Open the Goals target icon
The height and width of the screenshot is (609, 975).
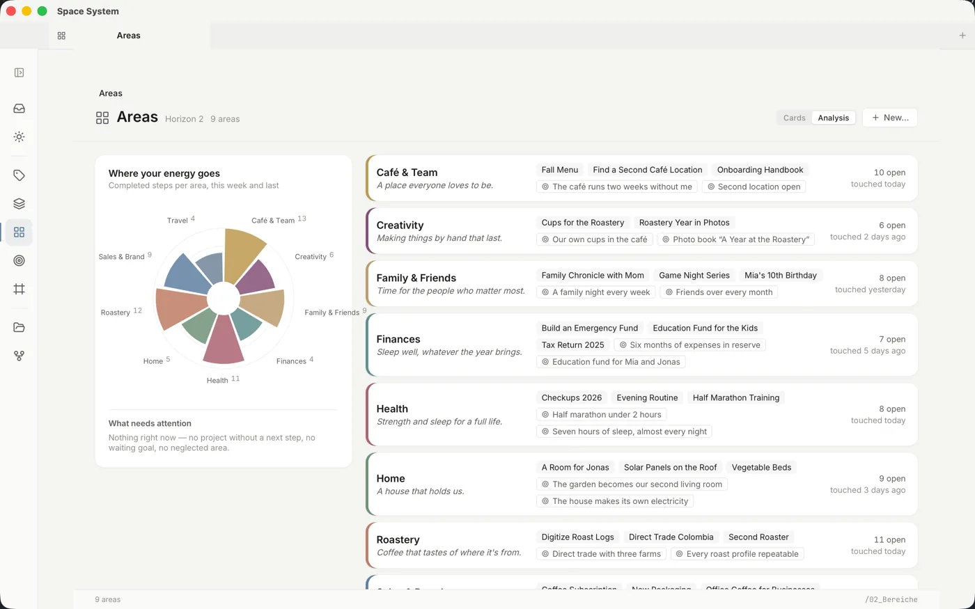[x=19, y=261]
